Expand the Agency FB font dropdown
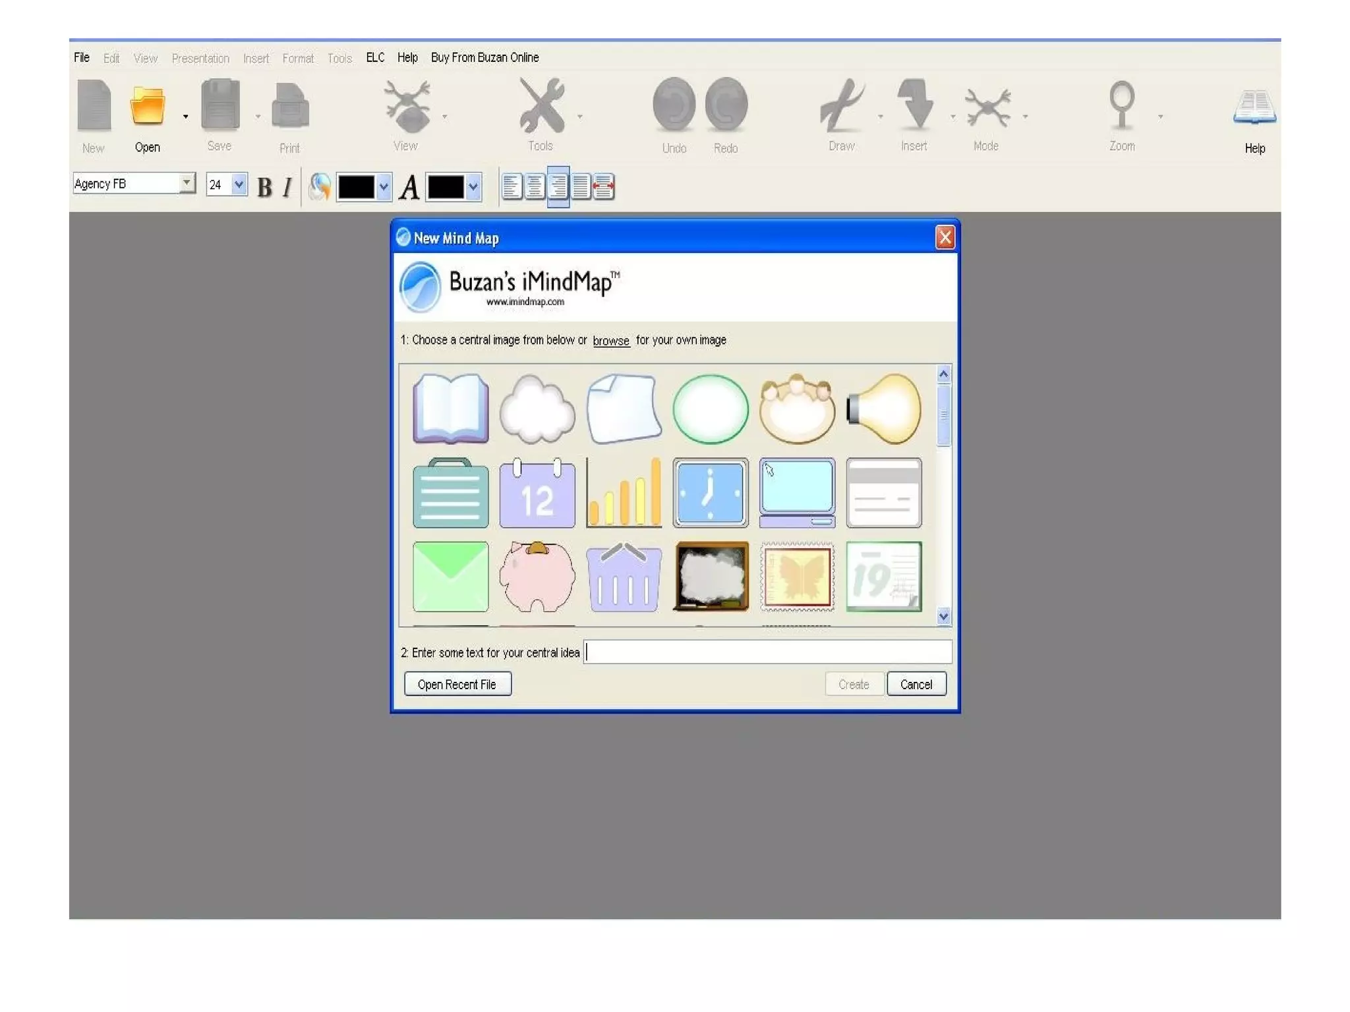1350x1012 pixels. (187, 183)
